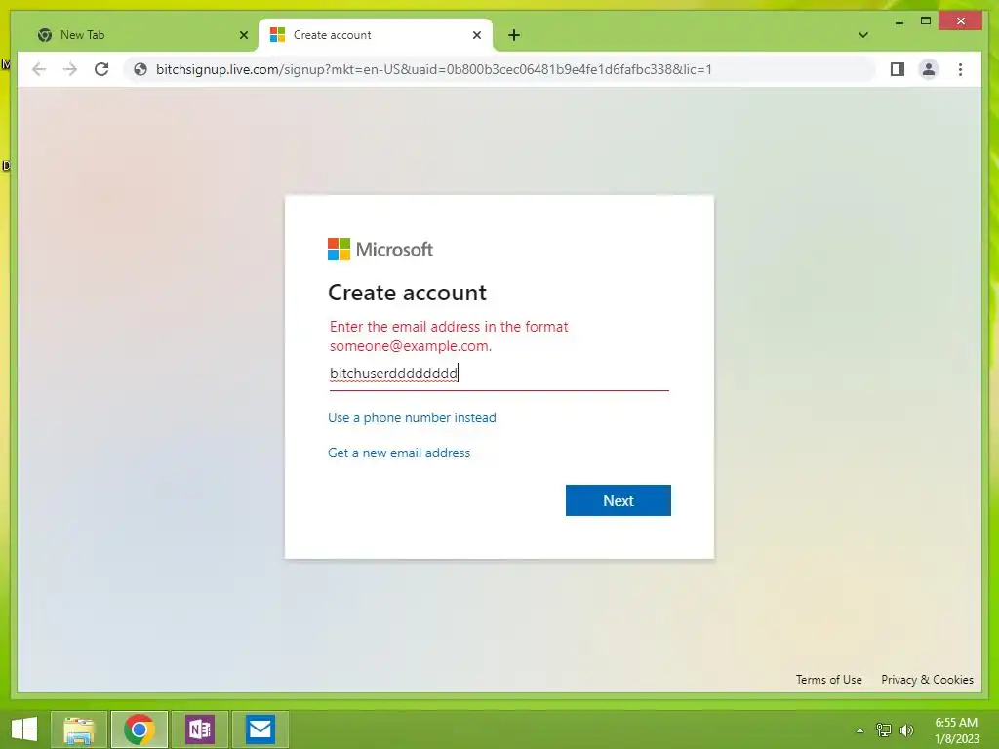This screenshot has width=999, height=749.
Task: Go forward using the browser forward arrow
Action: 70,69
